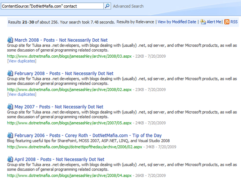Switch to View by Modified Date
This screenshot has height=182, width=241.
177,22
